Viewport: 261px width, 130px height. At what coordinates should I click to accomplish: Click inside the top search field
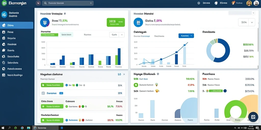(x=68, y=3)
